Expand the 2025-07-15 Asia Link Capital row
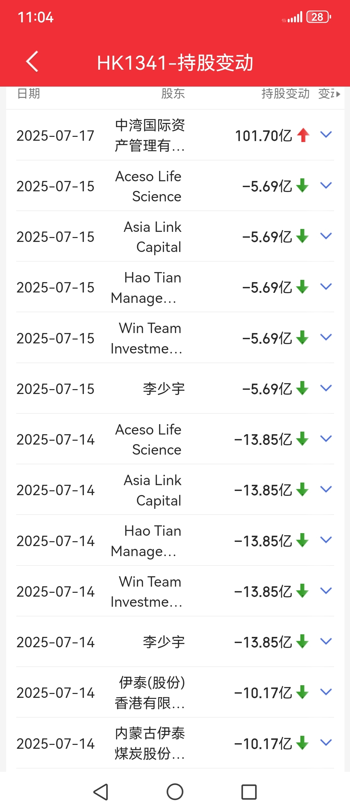This screenshot has height=812, width=350. pyautogui.click(x=326, y=236)
